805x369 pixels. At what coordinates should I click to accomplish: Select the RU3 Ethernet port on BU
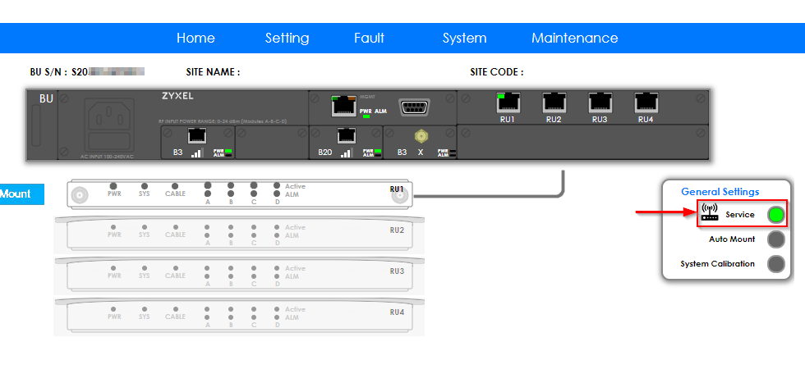click(600, 102)
